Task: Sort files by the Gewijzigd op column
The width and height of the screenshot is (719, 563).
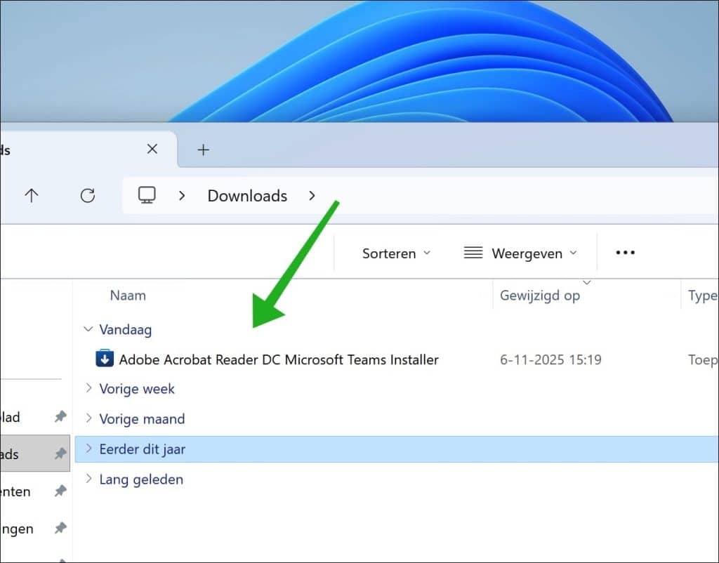Action: [541, 295]
